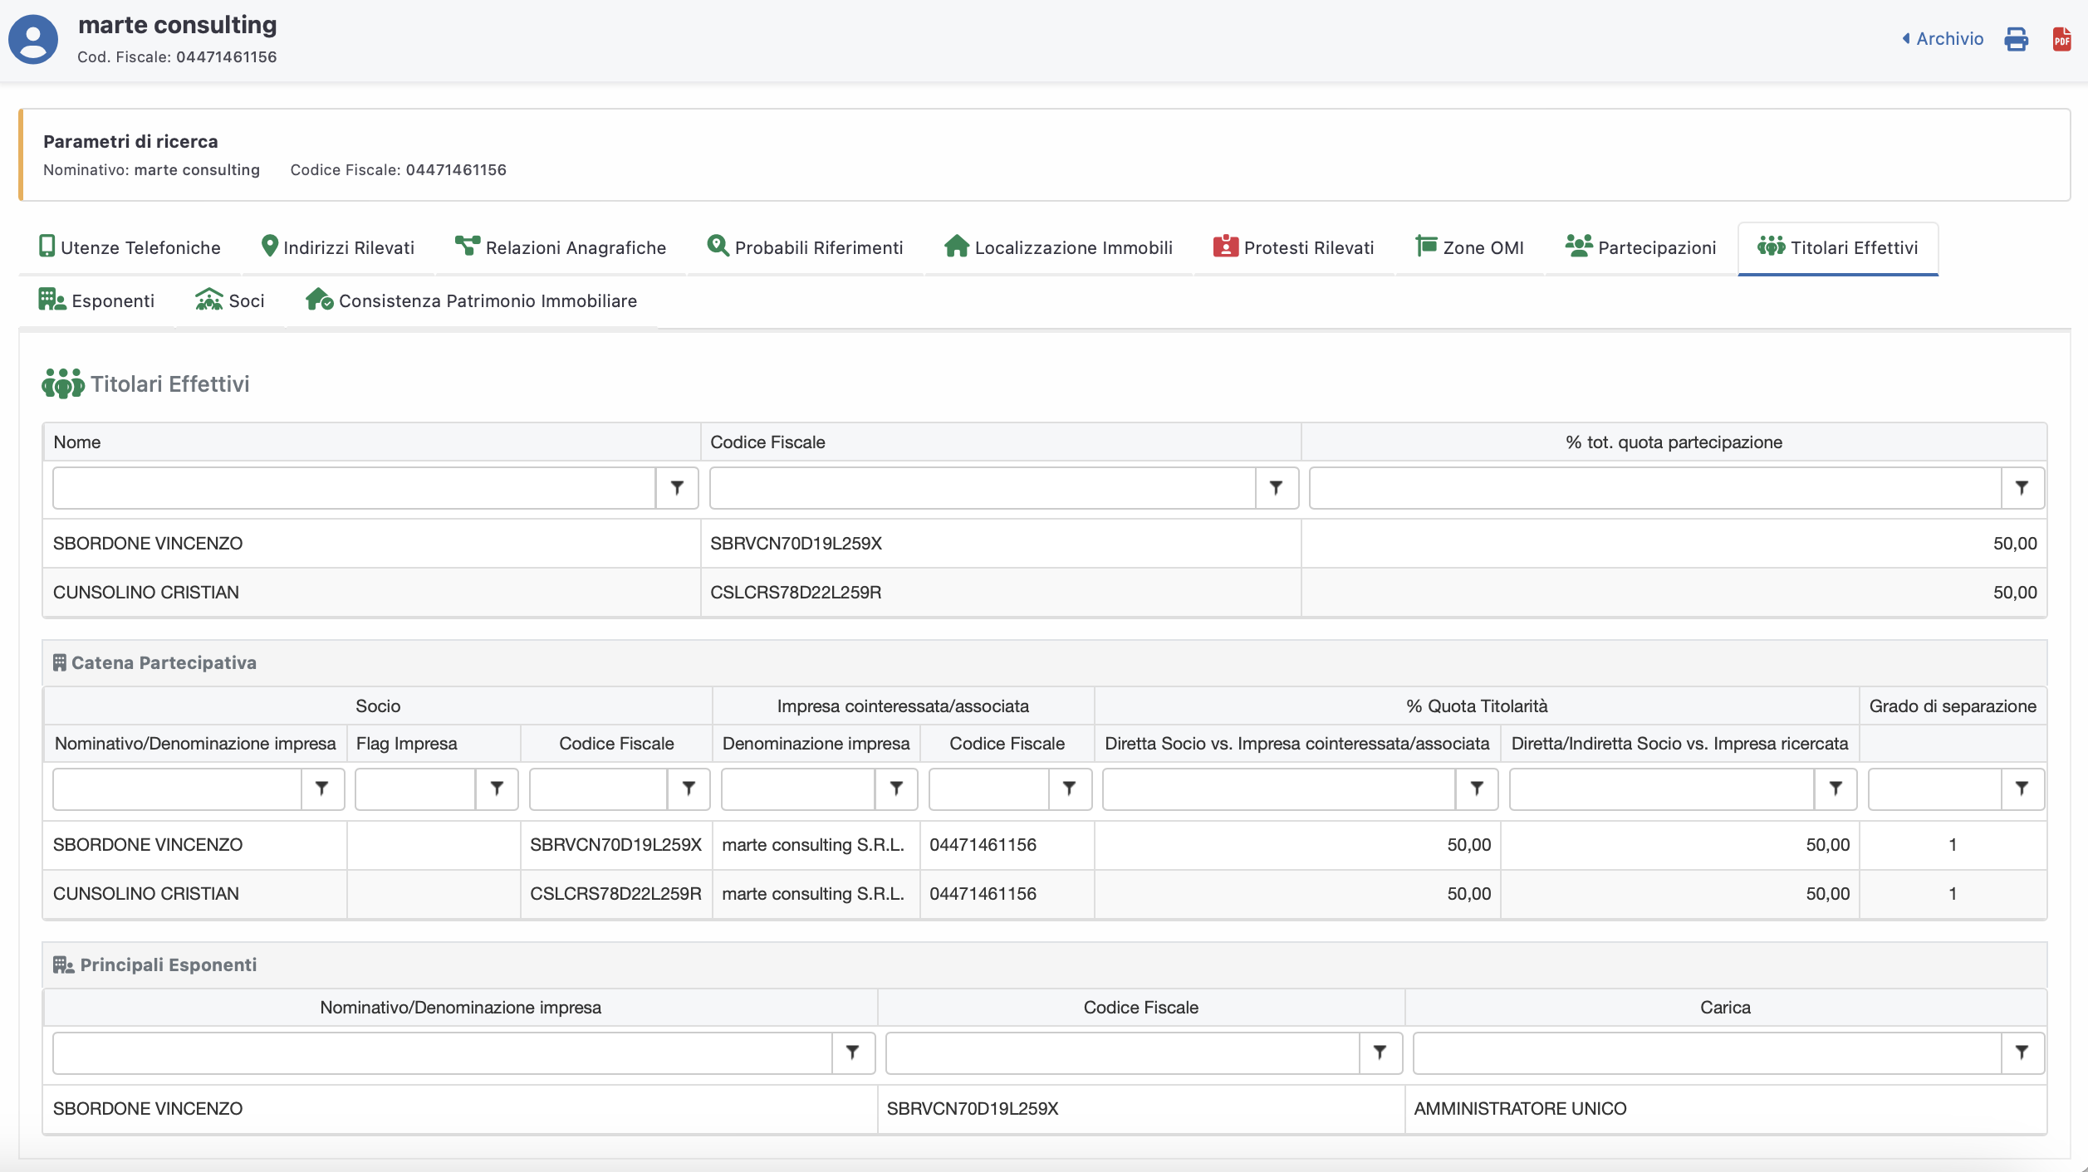
Task: Open filter for Titolari Codice Fiscale column
Action: (1276, 488)
